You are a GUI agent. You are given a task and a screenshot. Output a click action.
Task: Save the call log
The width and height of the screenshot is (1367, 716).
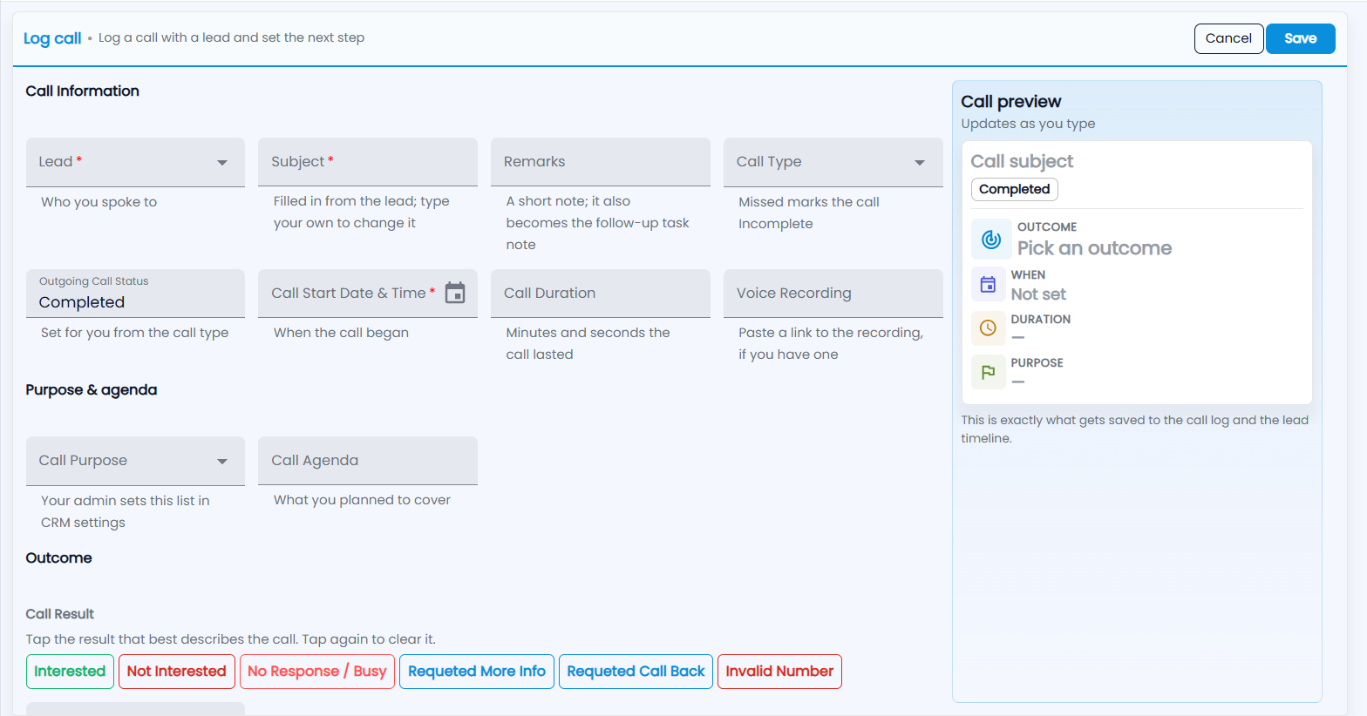click(x=1300, y=38)
